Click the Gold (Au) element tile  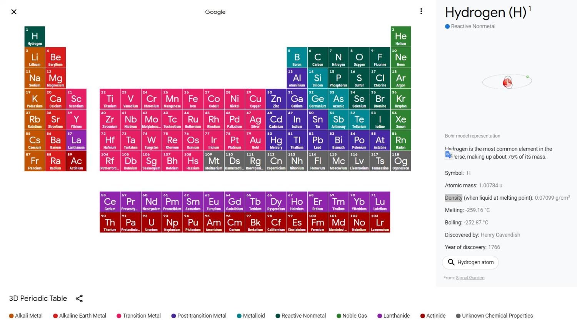coord(255,141)
